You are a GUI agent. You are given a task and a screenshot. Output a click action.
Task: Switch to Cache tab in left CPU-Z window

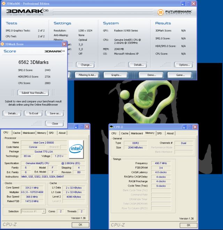click(x=17, y=133)
